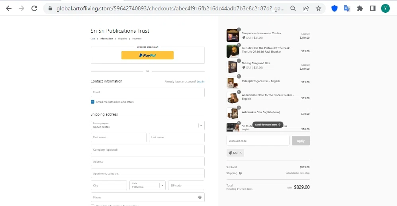Image resolution: width=397 pixels, height=206 pixels.
Task: Click the Subtotal label
Action: pyautogui.click(x=231, y=167)
